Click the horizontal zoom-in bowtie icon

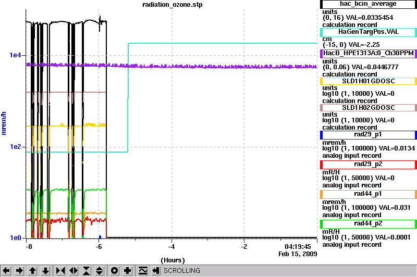click(x=60, y=271)
